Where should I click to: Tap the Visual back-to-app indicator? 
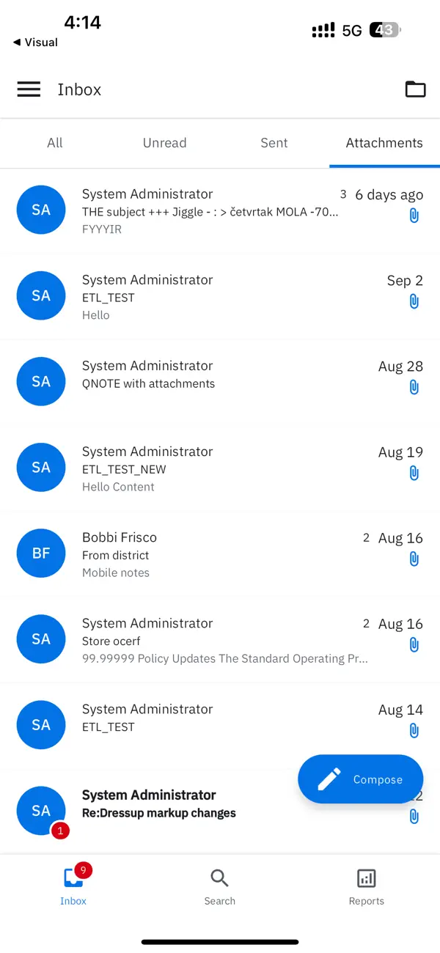pyautogui.click(x=34, y=43)
